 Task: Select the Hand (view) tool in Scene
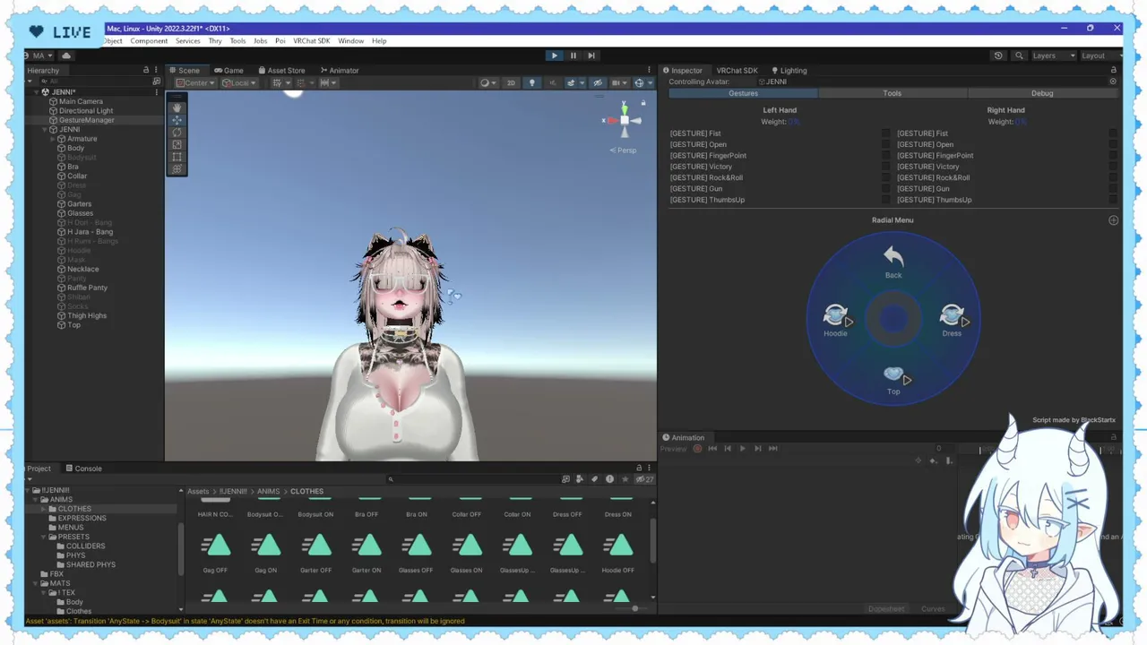[177, 107]
